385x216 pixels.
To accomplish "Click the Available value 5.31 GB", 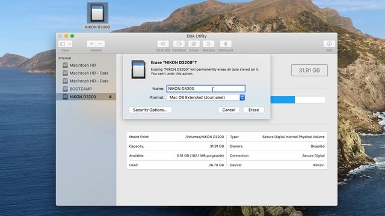I will click(x=200, y=156).
